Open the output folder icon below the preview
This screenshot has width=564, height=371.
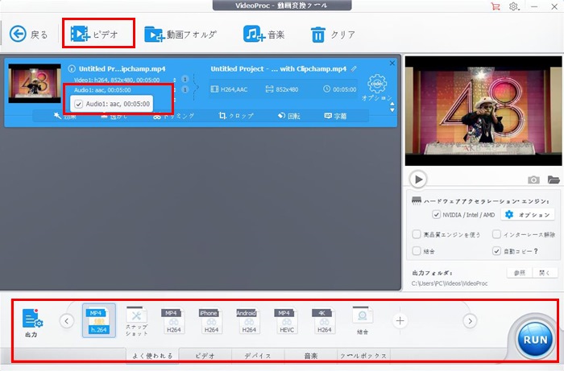(553, 179)
